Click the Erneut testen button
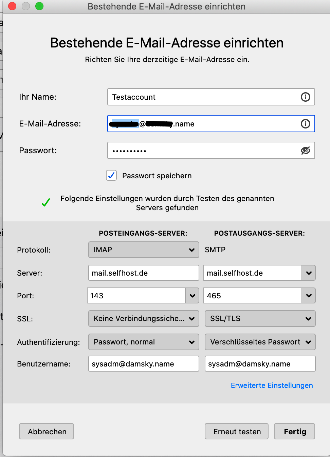This screenshot has height=457, width=330. point(237,432)
